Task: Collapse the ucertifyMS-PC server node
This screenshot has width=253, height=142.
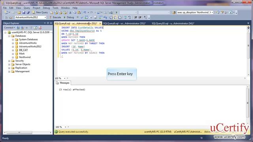Action: 5,32
